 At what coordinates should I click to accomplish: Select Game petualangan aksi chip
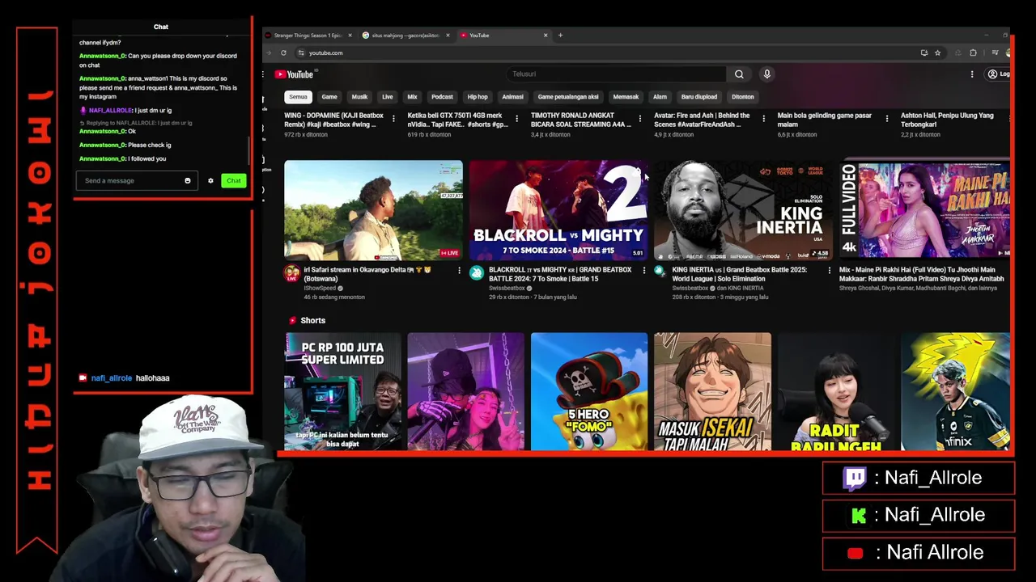tap(568, 97)
